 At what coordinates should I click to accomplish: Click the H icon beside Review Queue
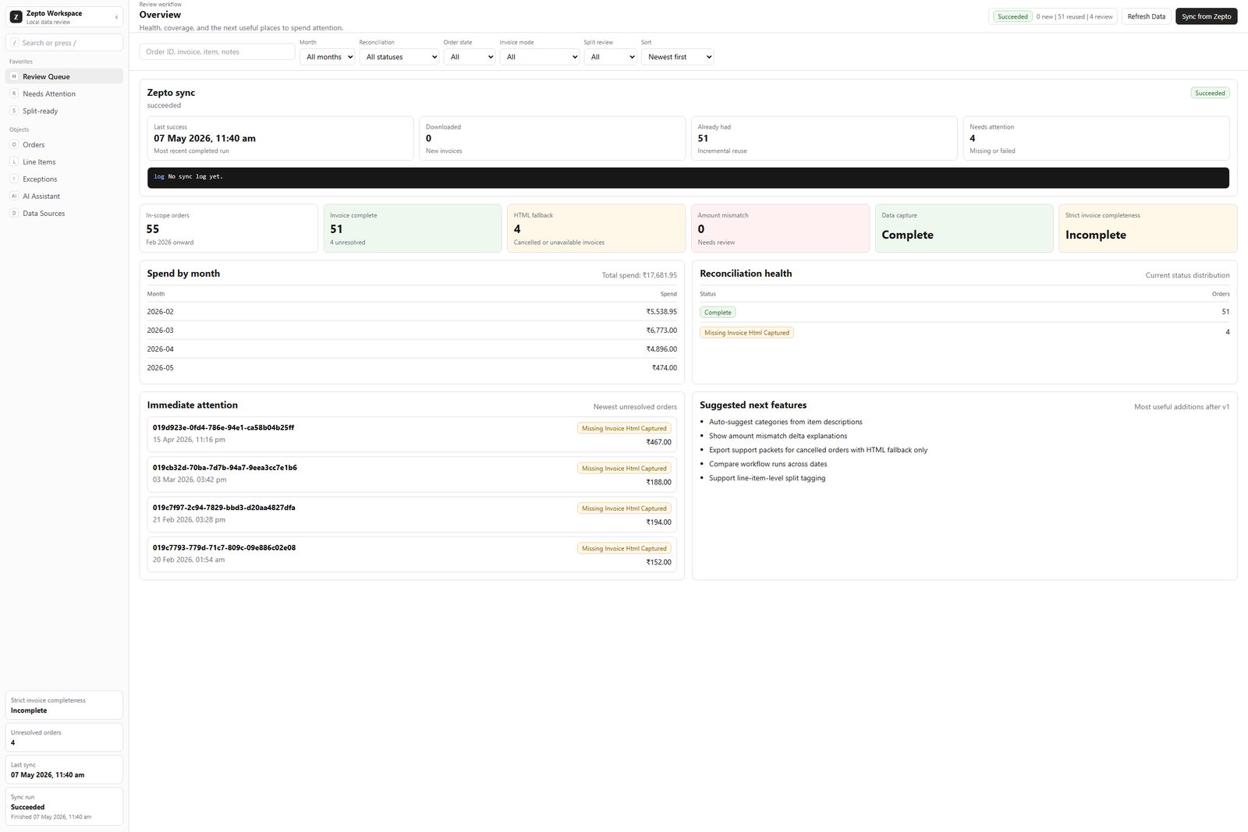tap(14, 76)
